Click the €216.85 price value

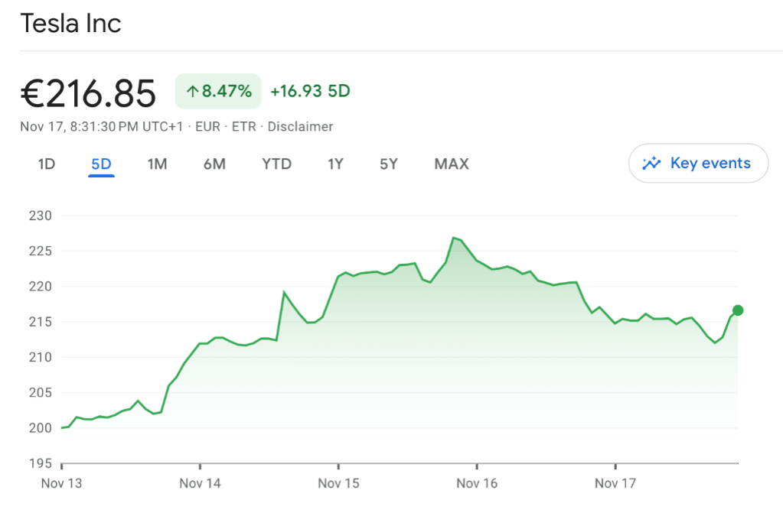(x=88, y=93)
